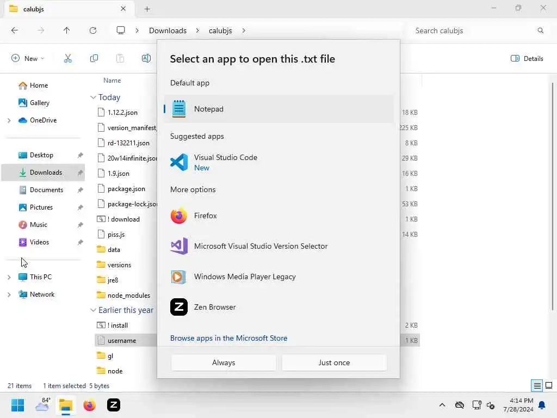This screenshot has width=557, height=418.
Task: Select the node_modules folder
Action: point(128,296)
